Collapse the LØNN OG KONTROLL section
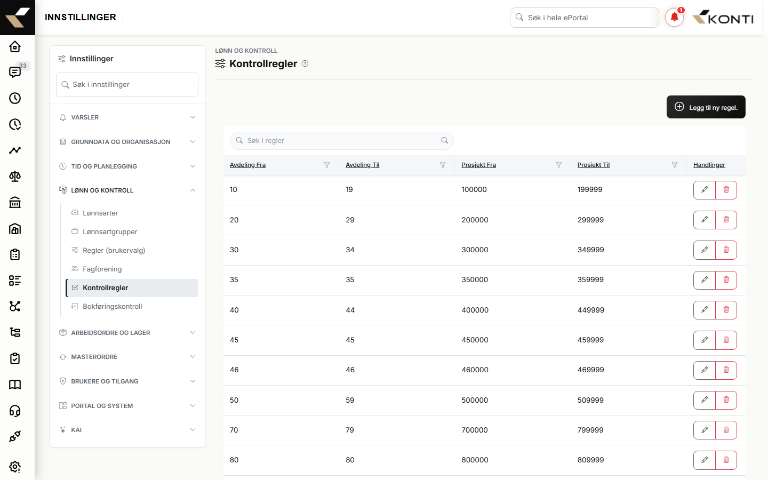Screen dimensions: 768x480 click(x=127, y=190)
